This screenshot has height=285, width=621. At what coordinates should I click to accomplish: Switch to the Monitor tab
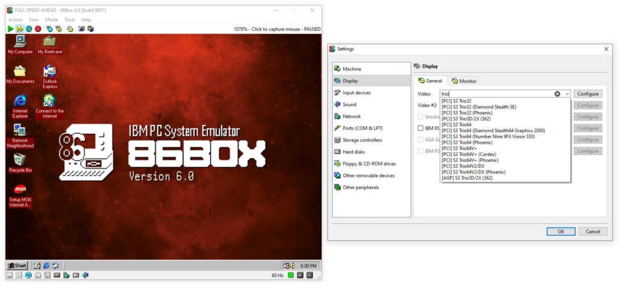coord(464,81)
